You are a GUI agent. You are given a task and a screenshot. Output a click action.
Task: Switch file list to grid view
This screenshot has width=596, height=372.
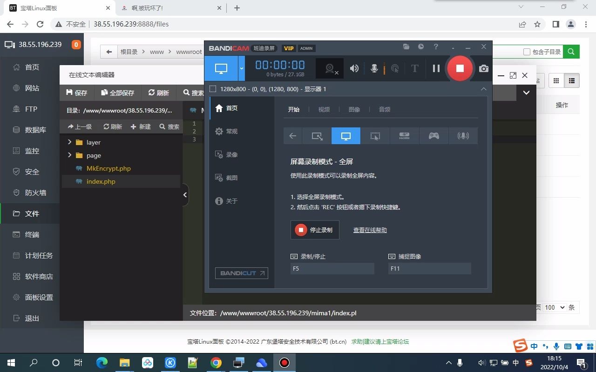[x=556, y=80]
